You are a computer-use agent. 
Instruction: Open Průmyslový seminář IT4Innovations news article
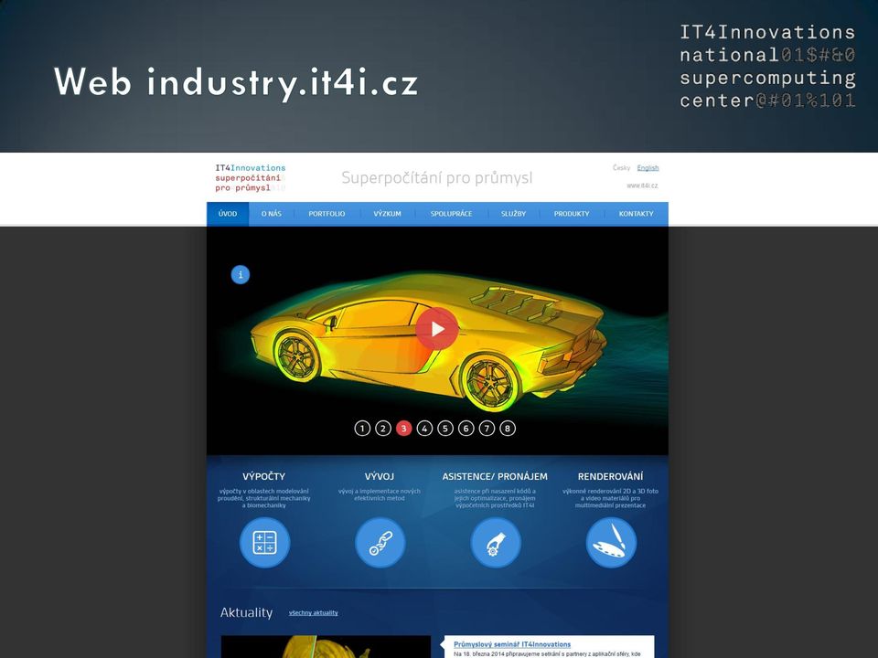[x=512, y=644]
